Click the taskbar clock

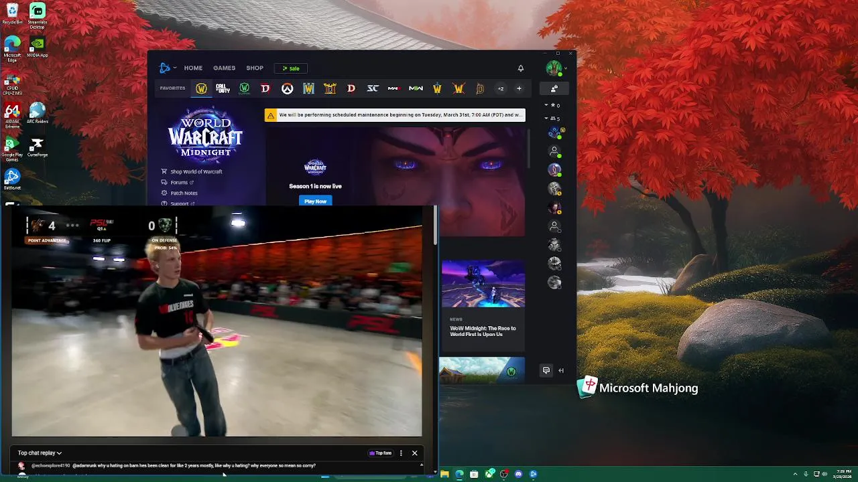tap(843, 474)
